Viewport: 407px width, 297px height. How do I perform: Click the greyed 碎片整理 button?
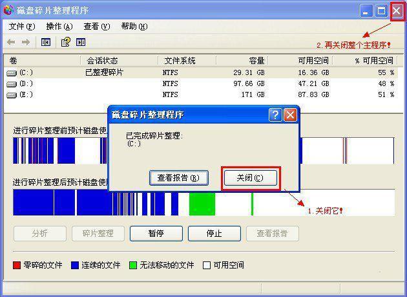[98, 234]
